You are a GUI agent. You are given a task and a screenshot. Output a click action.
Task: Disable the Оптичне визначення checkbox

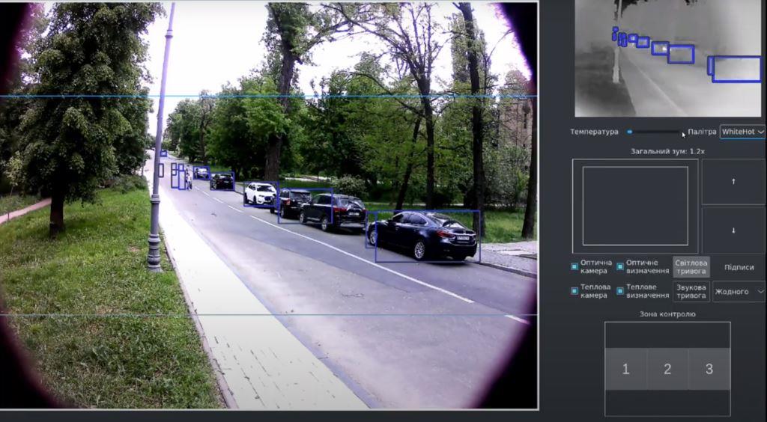[x=620, y=266]
